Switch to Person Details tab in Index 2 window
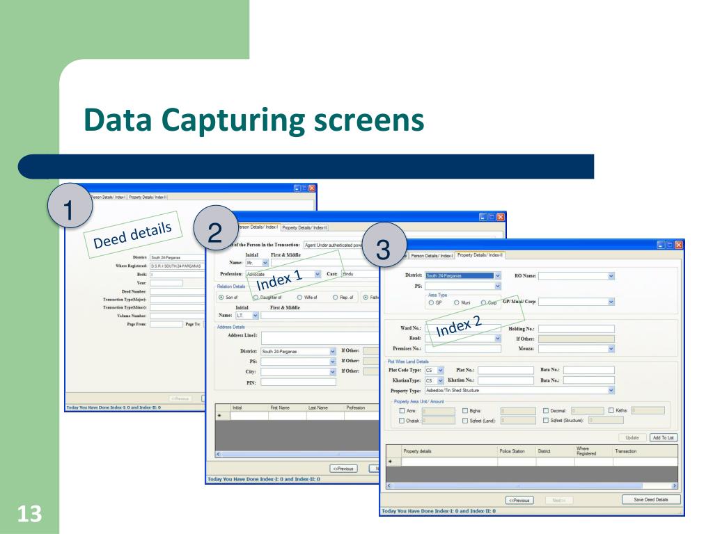 tap(432, 256)
